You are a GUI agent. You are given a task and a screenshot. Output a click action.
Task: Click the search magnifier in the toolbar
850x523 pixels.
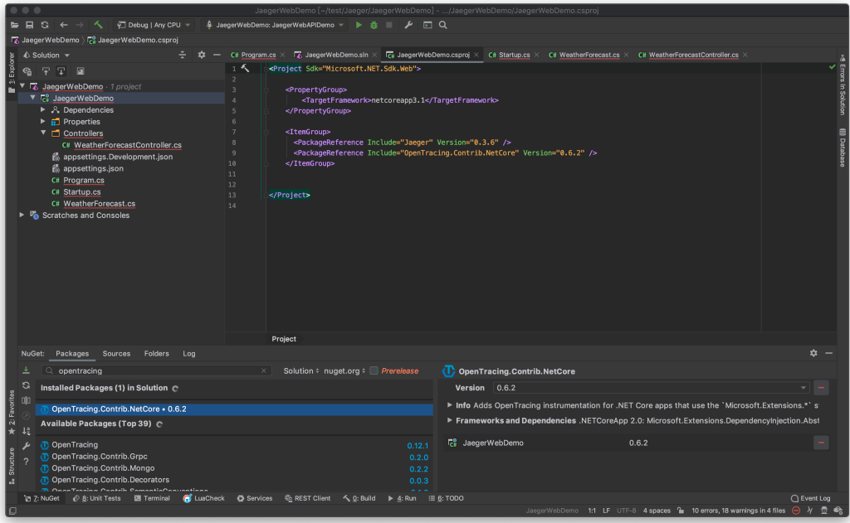[443, 25]
